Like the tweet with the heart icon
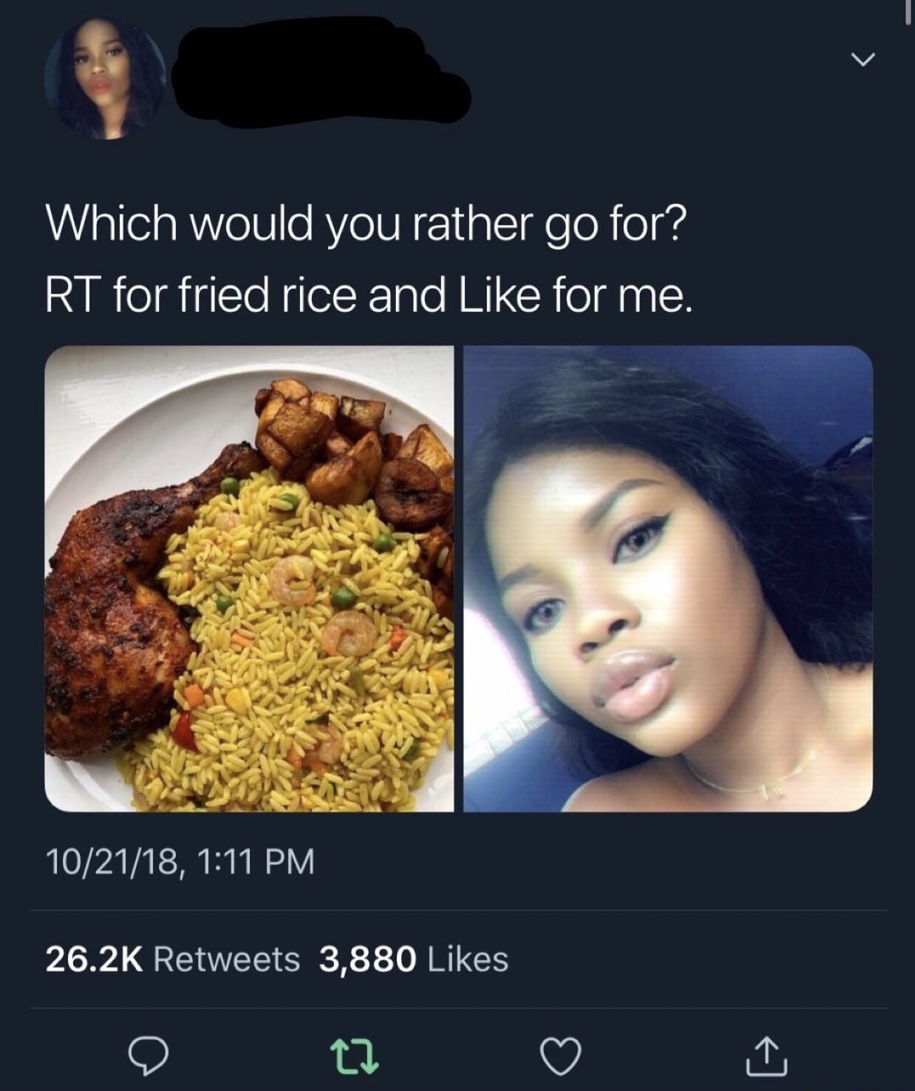 click(562, 1055)
